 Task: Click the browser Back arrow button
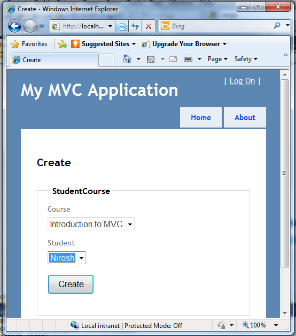coord(14,26)
